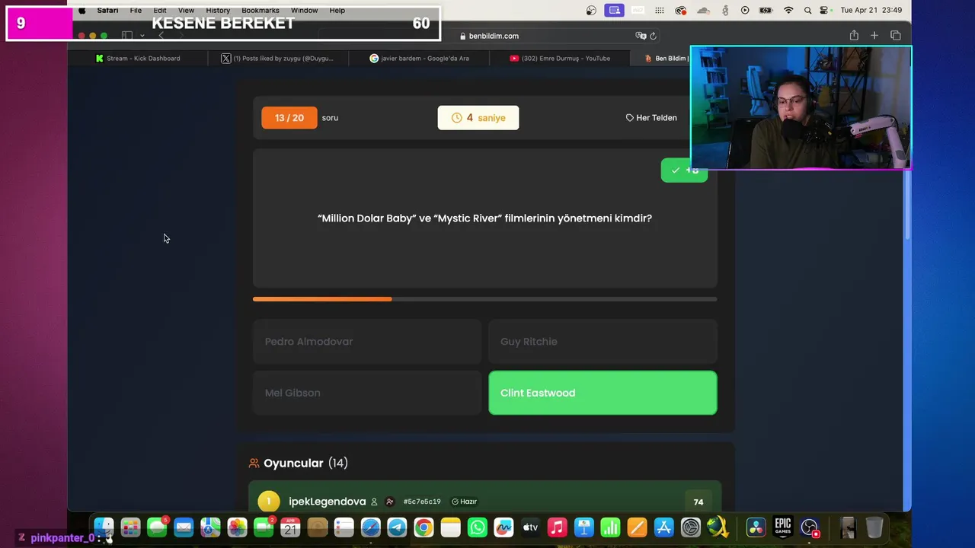Open Epic Games Launcher from Dock
This screenshot has height=548, width=975.
[782, 527]
